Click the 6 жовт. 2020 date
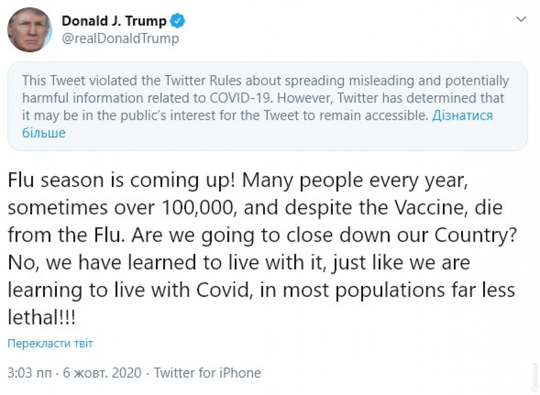 coord(102,372)
